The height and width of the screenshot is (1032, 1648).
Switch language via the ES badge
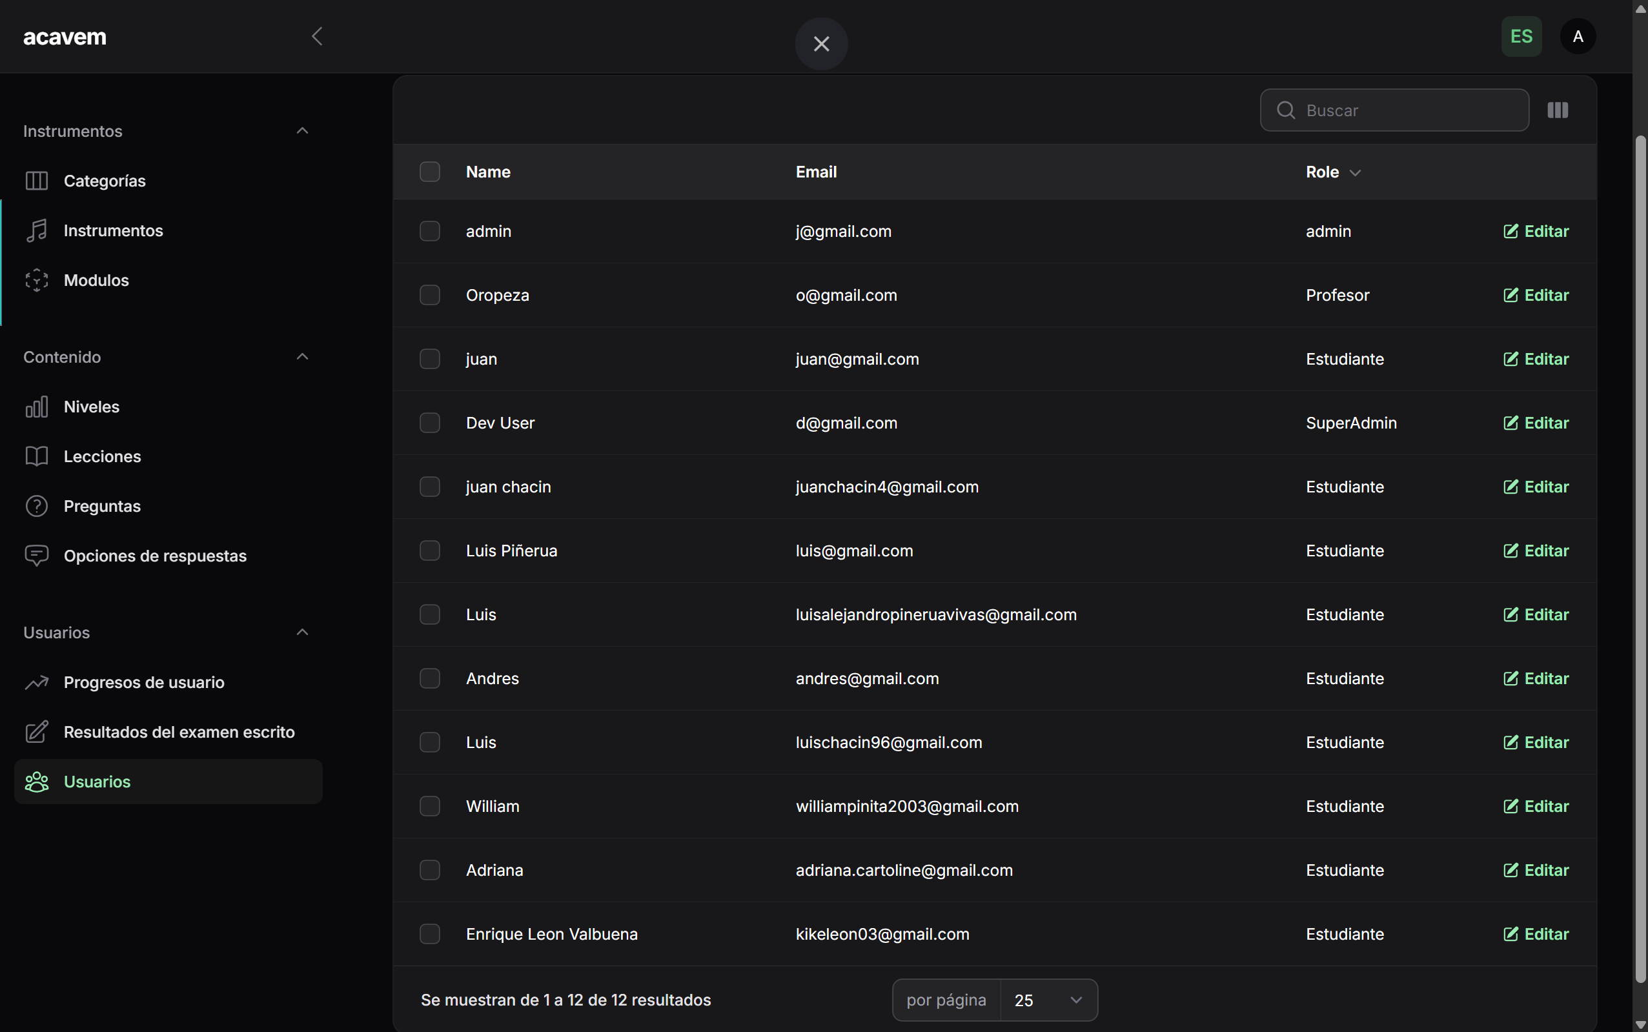[1520, 36]
